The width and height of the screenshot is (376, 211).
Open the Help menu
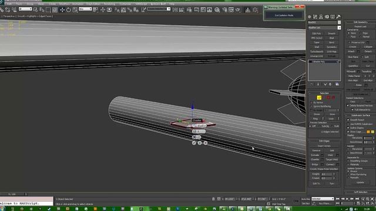pos(172,4)
